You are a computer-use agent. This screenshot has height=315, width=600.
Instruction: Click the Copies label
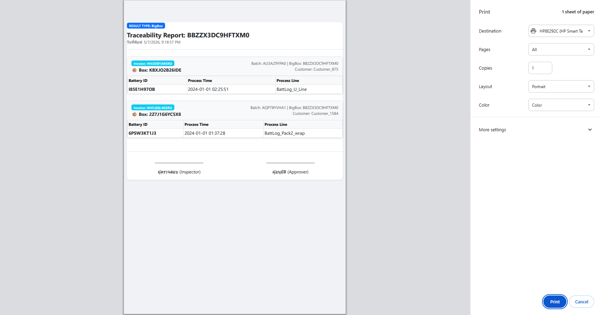485,68
